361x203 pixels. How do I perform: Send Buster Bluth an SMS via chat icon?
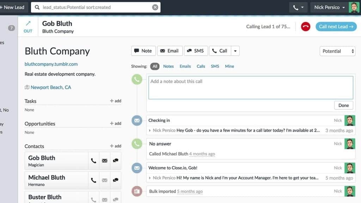tap(115, 198)
